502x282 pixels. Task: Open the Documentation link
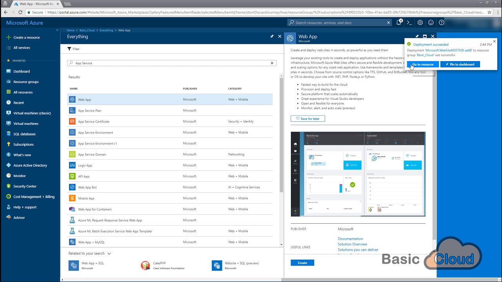(x=350, y=239)
